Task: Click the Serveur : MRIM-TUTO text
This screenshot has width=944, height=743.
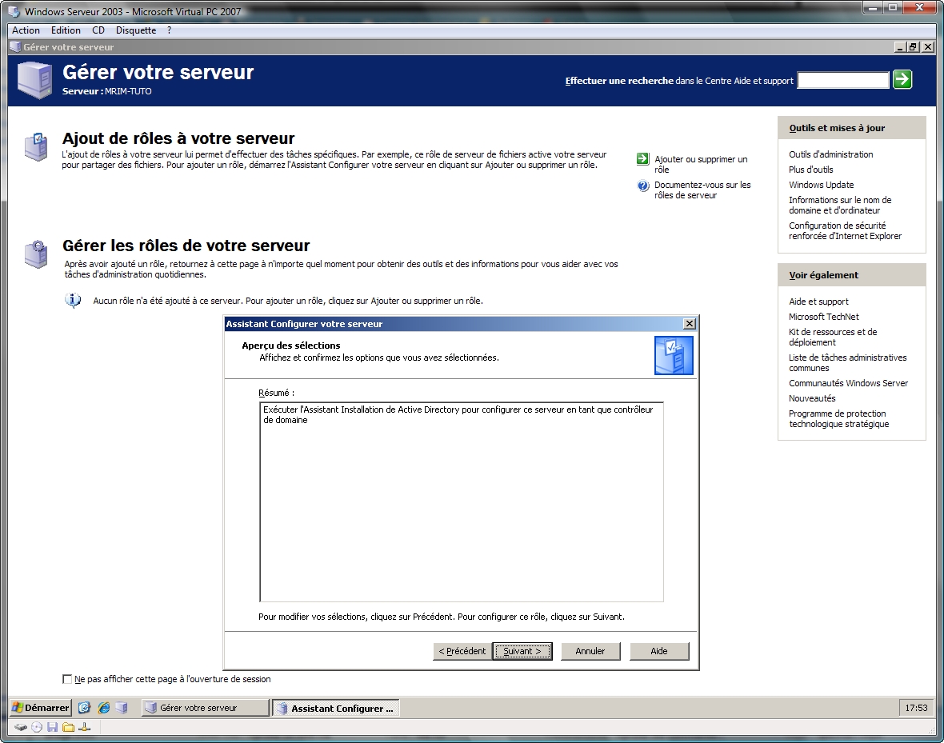Action: click(x=107, y=91)
